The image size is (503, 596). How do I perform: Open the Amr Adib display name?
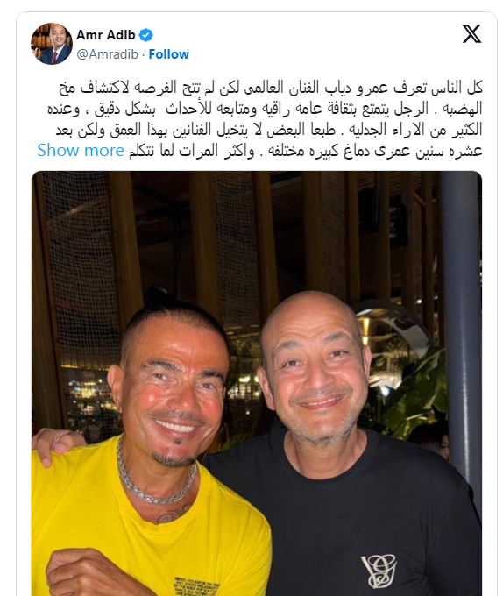[106, 35]
